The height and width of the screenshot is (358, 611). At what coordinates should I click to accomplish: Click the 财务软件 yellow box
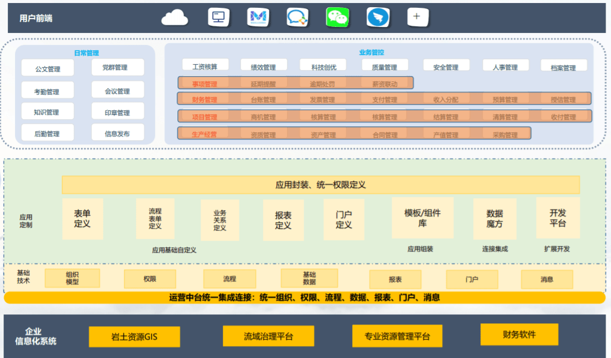pos(519,335)
